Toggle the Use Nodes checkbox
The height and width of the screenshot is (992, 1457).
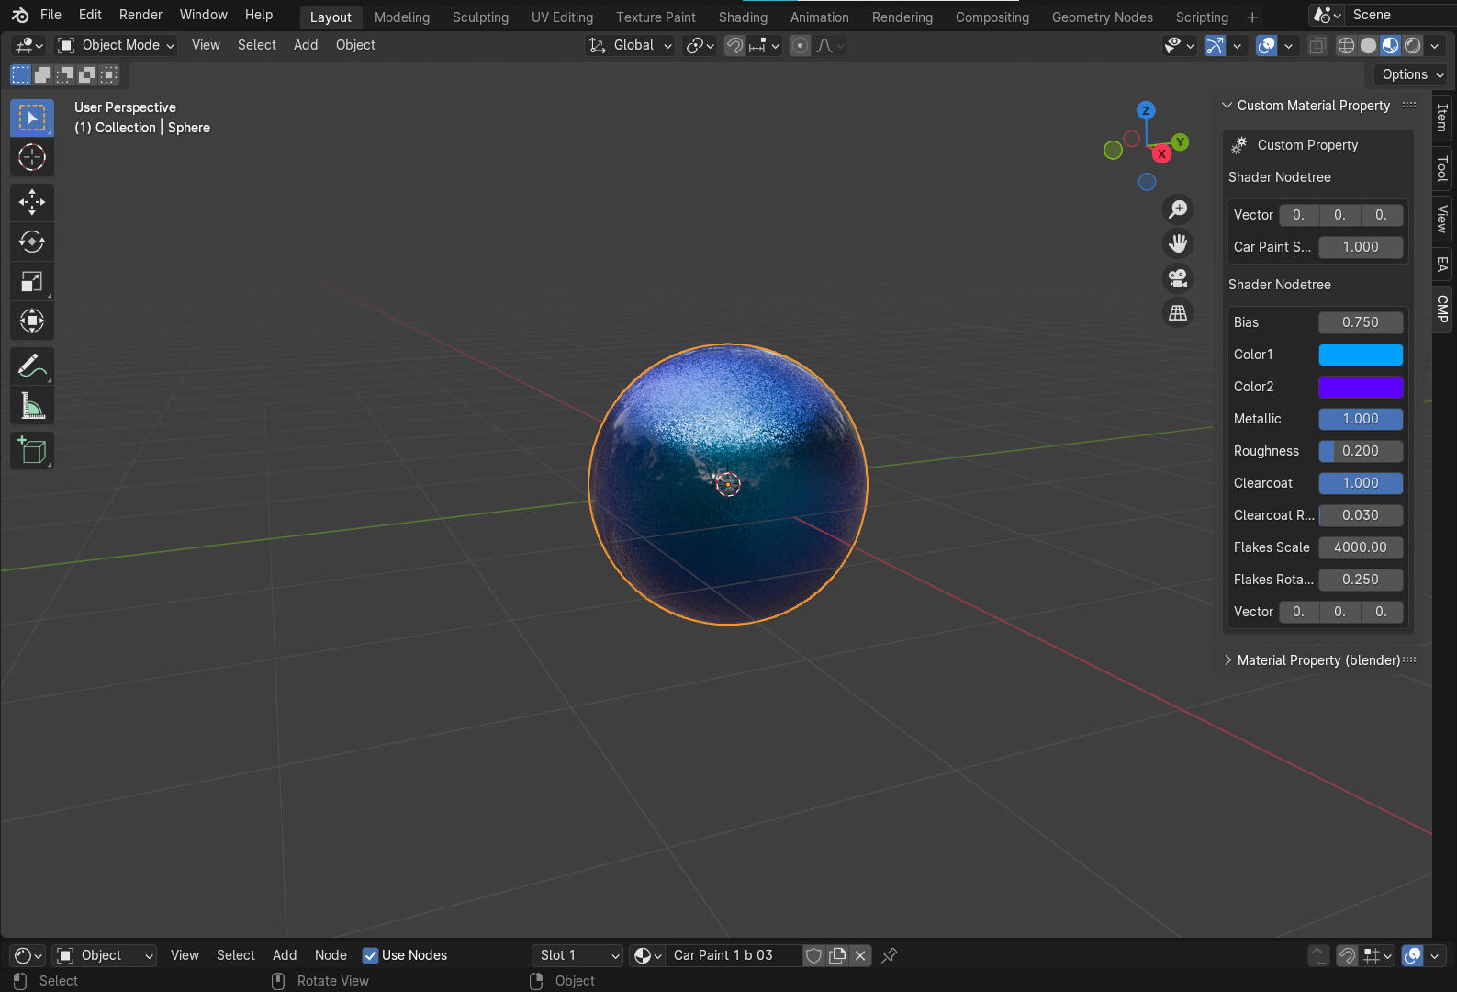[x=371, y=955]
